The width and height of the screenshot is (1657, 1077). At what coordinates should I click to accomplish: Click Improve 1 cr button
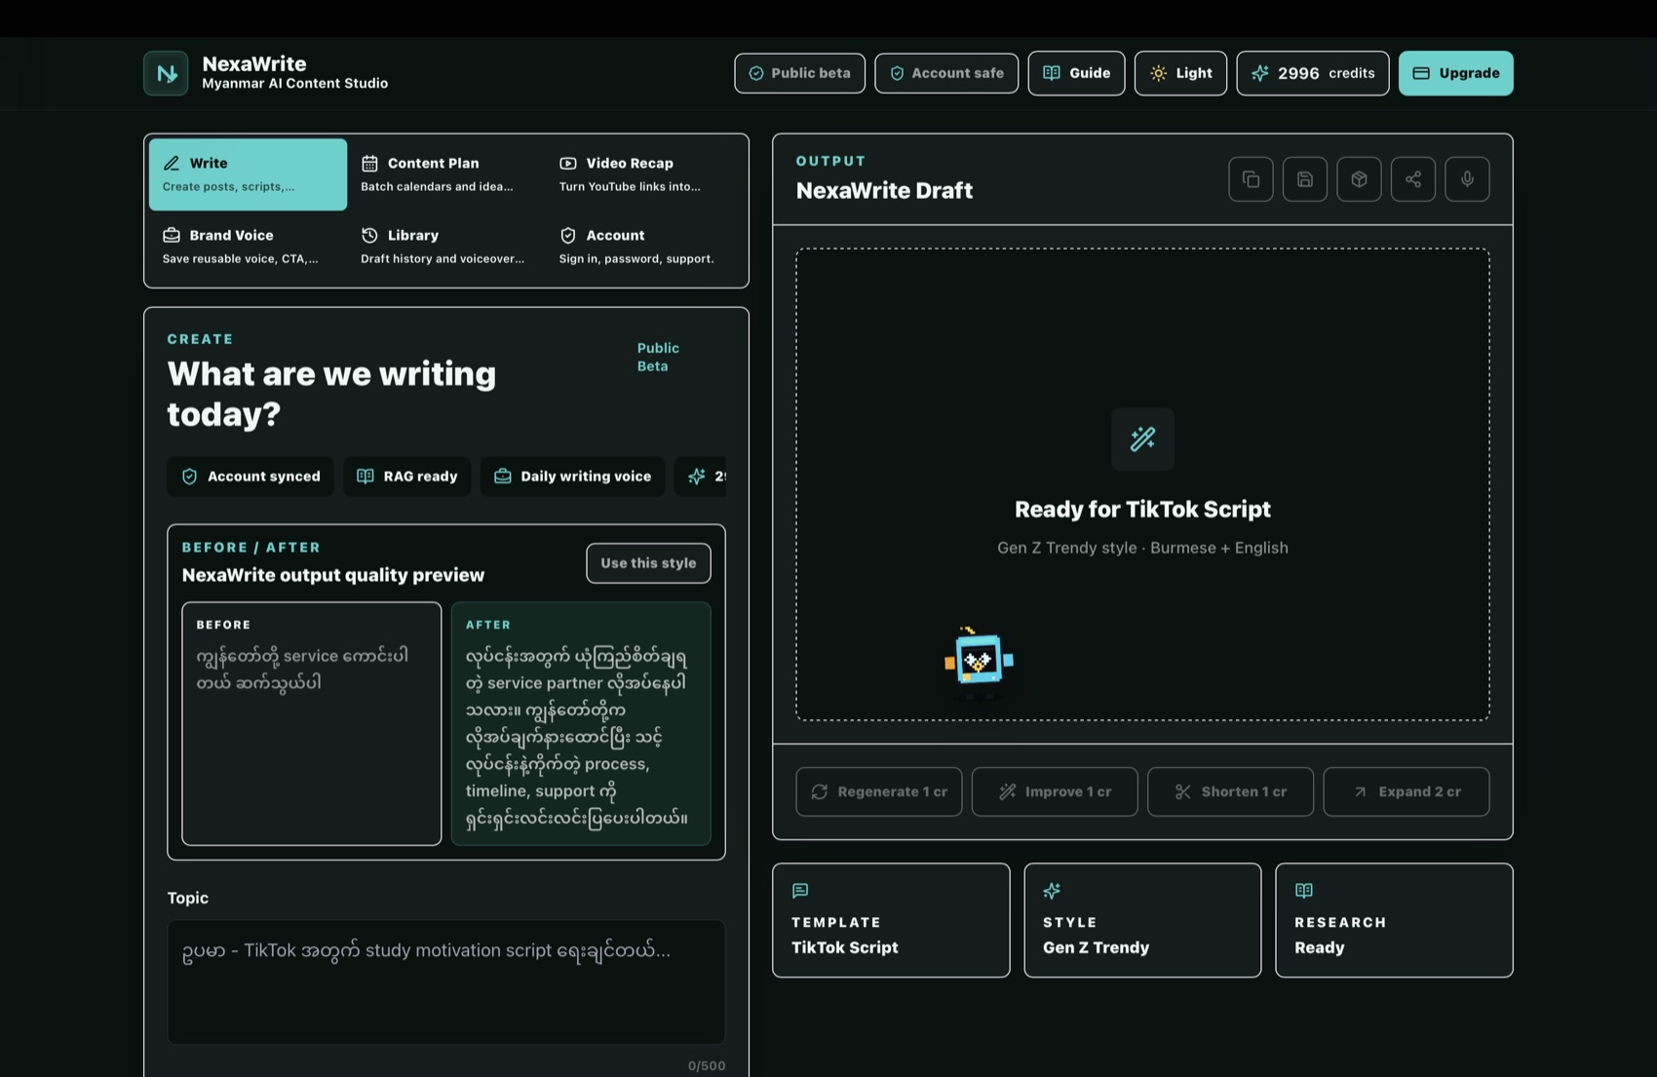(x=1054, y=791)
